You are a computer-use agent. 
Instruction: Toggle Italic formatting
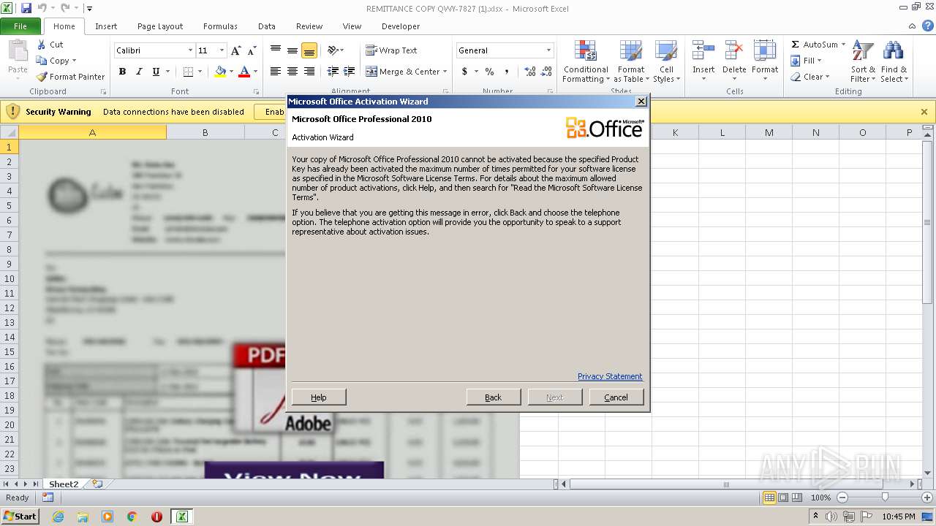pyautogui.click(x=139, y=72)
